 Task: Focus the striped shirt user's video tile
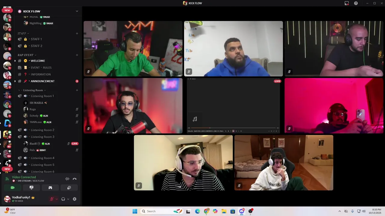[183, 163]
